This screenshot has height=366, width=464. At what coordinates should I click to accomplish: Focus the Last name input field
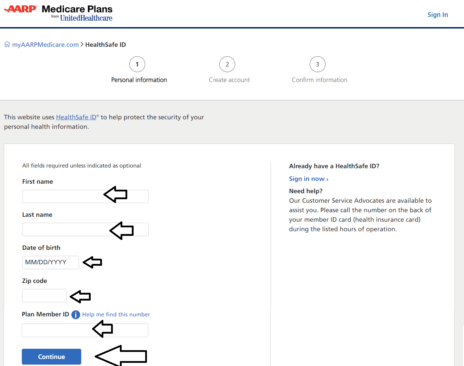coord(85,229)
